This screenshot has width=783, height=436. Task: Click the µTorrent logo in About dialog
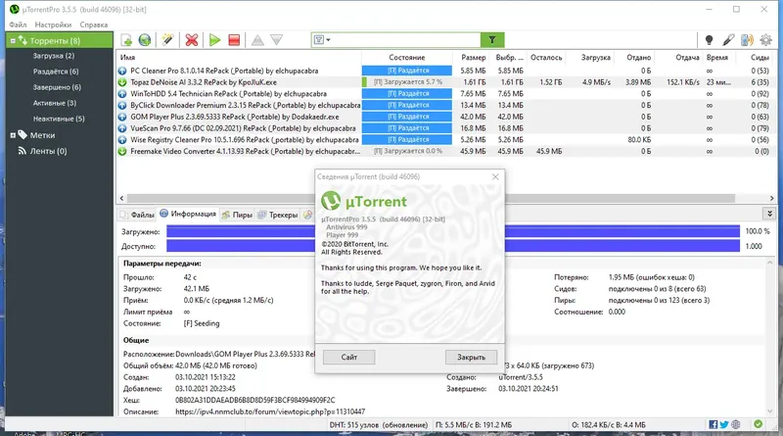pos(331,201)
